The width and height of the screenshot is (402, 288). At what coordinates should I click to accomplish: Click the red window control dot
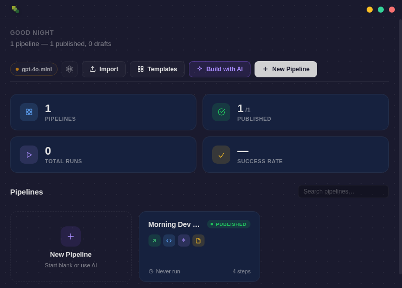coord(392,10)
